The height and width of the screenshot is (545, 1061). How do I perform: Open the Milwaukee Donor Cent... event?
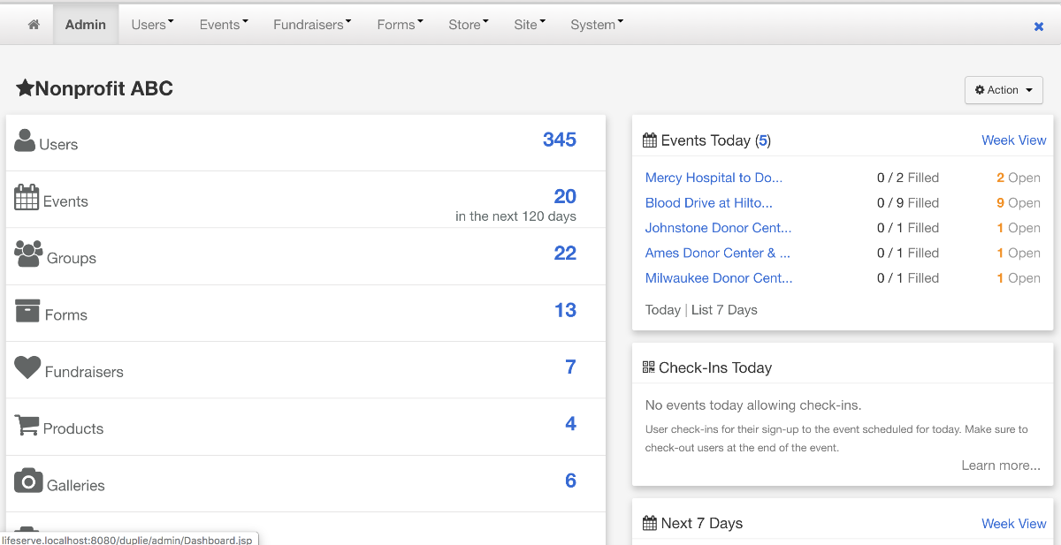[719, 278]
